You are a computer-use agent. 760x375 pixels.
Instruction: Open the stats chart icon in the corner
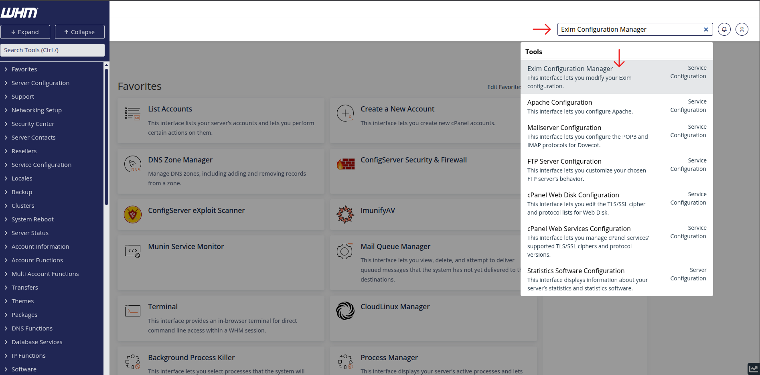click(x=754, y=369)
